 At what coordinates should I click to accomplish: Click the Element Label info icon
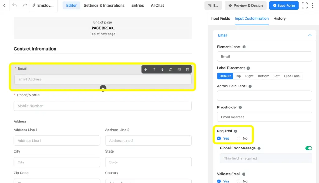point(244,47)
